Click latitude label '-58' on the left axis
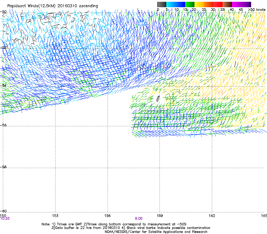 coord(3,167)
